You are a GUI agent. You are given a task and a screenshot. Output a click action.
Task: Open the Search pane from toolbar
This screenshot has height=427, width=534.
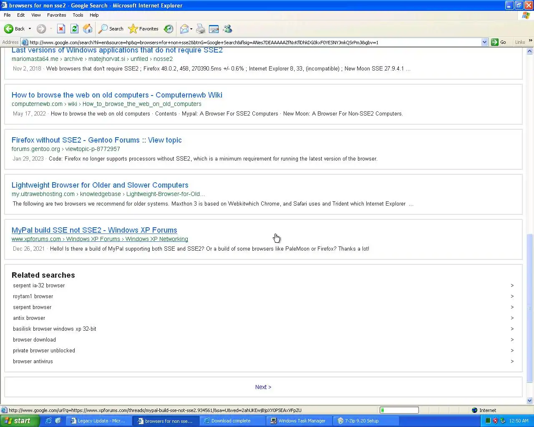(111, 29)
